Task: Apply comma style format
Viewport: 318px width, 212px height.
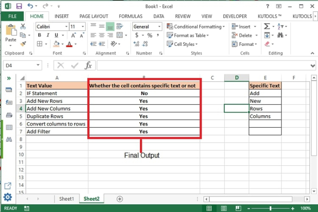Action: [x=158, y=35]
